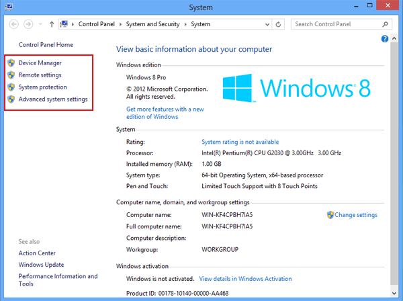The image size is (403, 301).
Task: Click the Forward navigation arrow
Action: coord(28,24)
